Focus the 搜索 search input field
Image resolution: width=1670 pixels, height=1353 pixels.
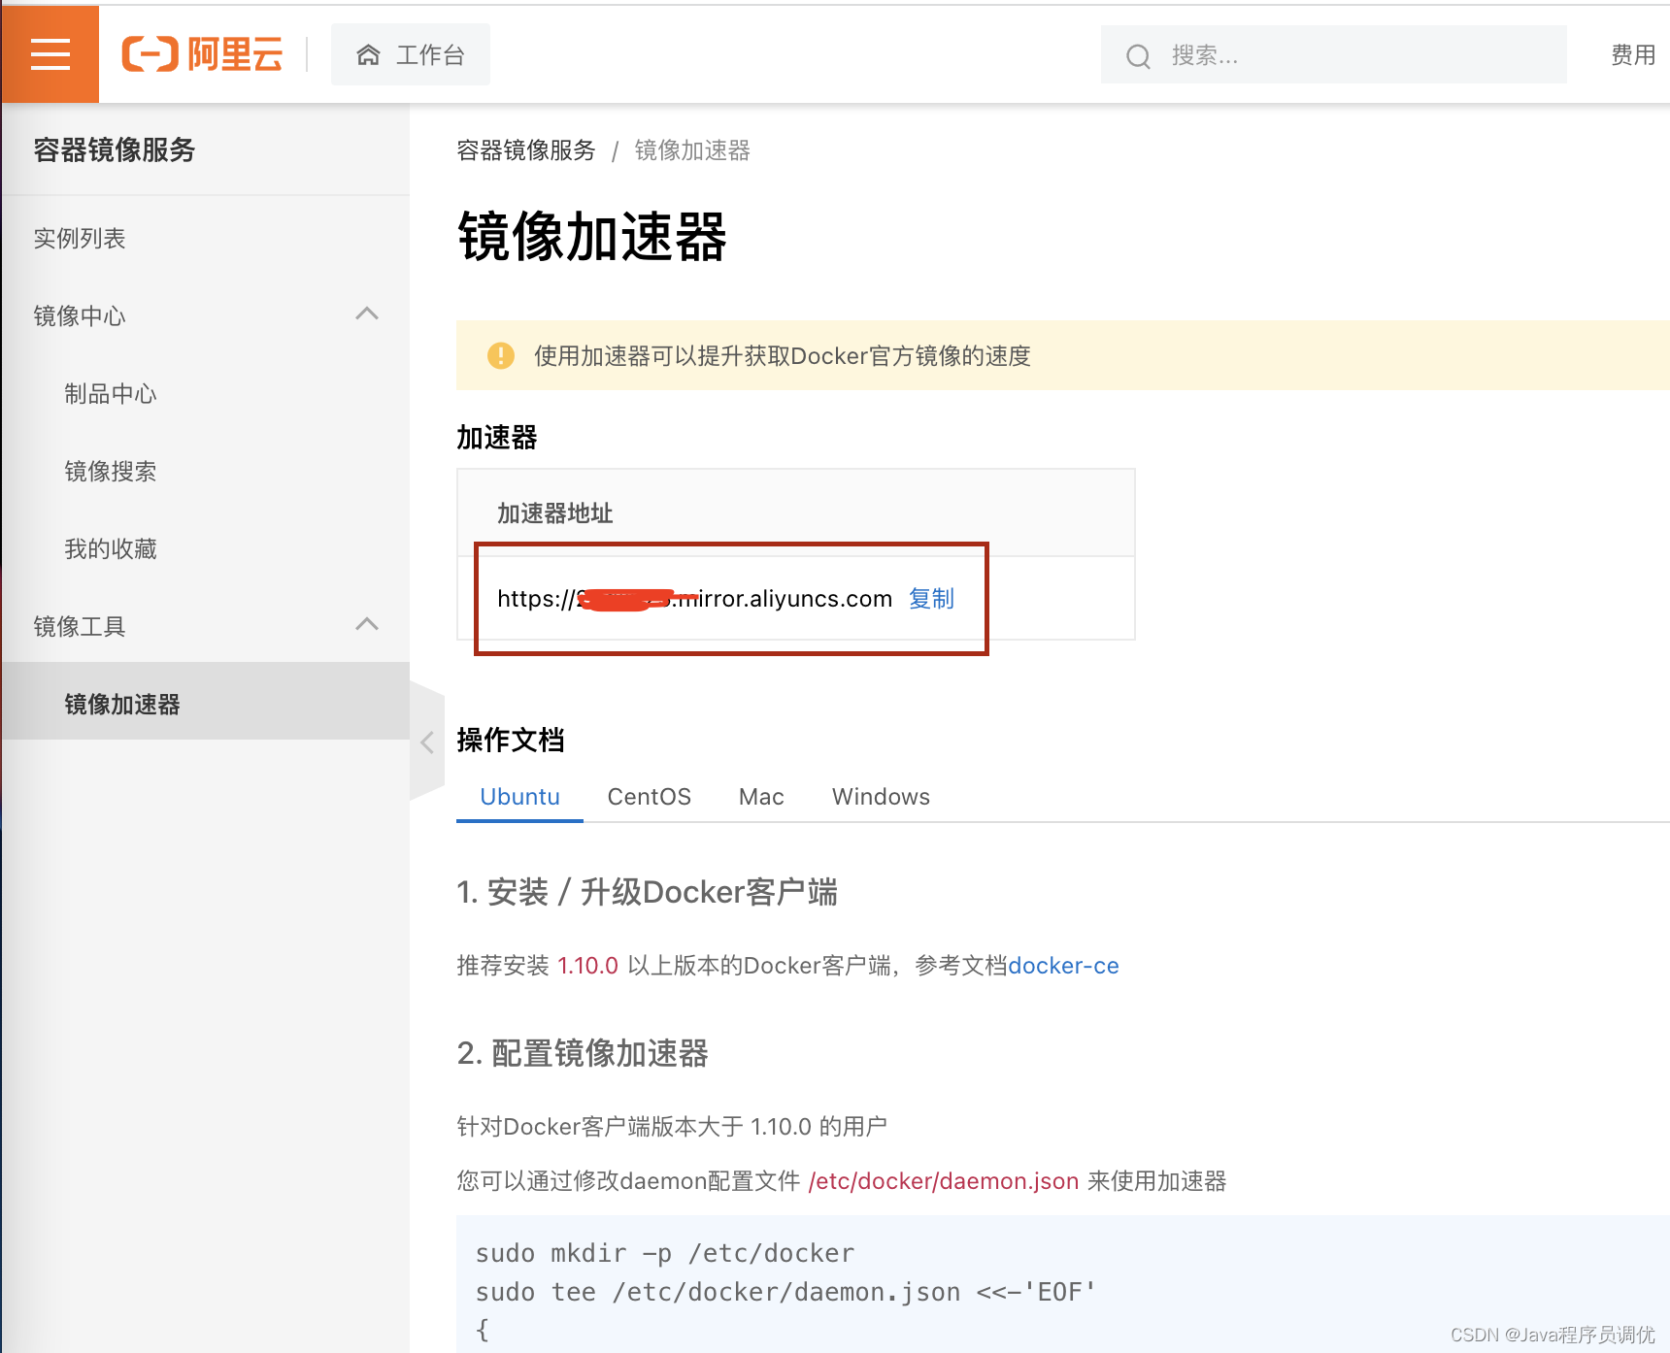tap(1333, 55)
